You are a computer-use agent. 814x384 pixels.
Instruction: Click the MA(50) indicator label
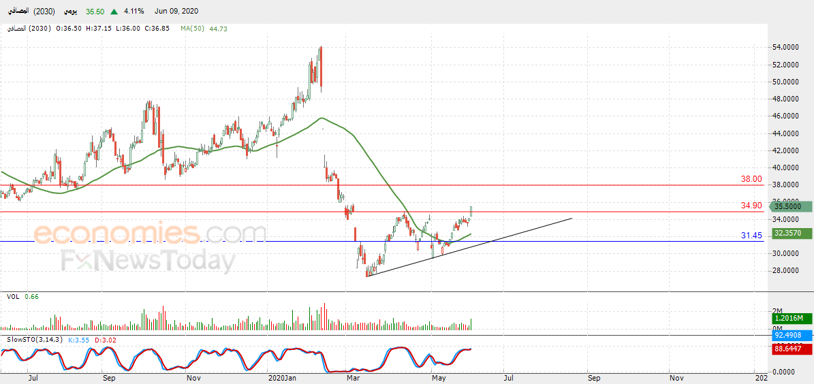[193, 29]
